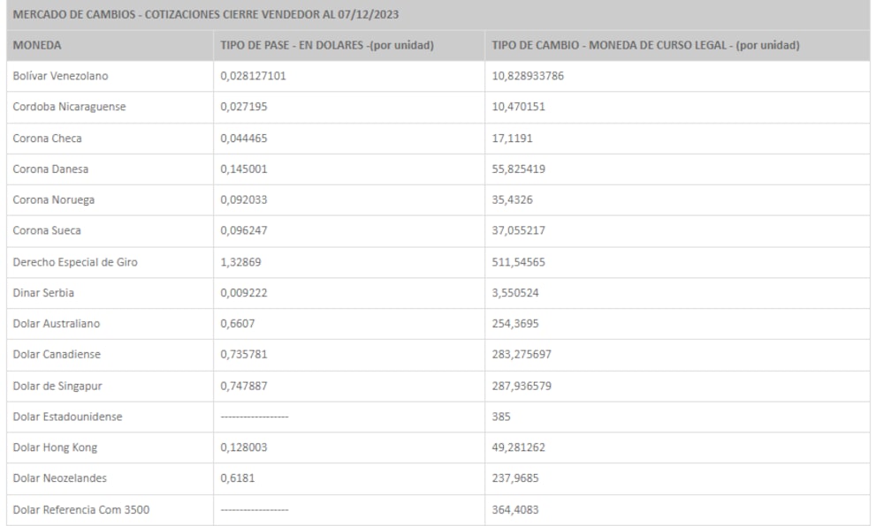Click Dolar Referencia Com 3500 label
The width and height of the screenshot is (884, 526).
tap(74, 509)
